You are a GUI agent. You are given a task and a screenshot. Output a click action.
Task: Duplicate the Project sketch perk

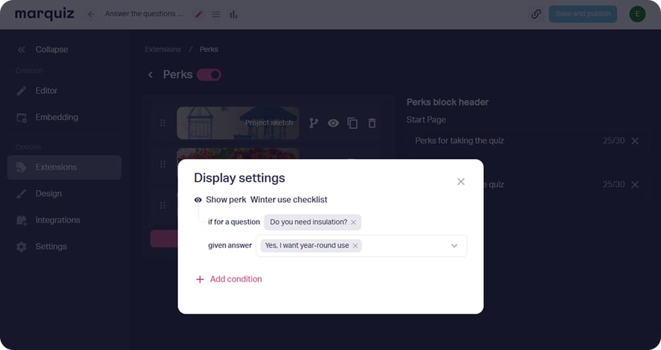tap(352, 123)
